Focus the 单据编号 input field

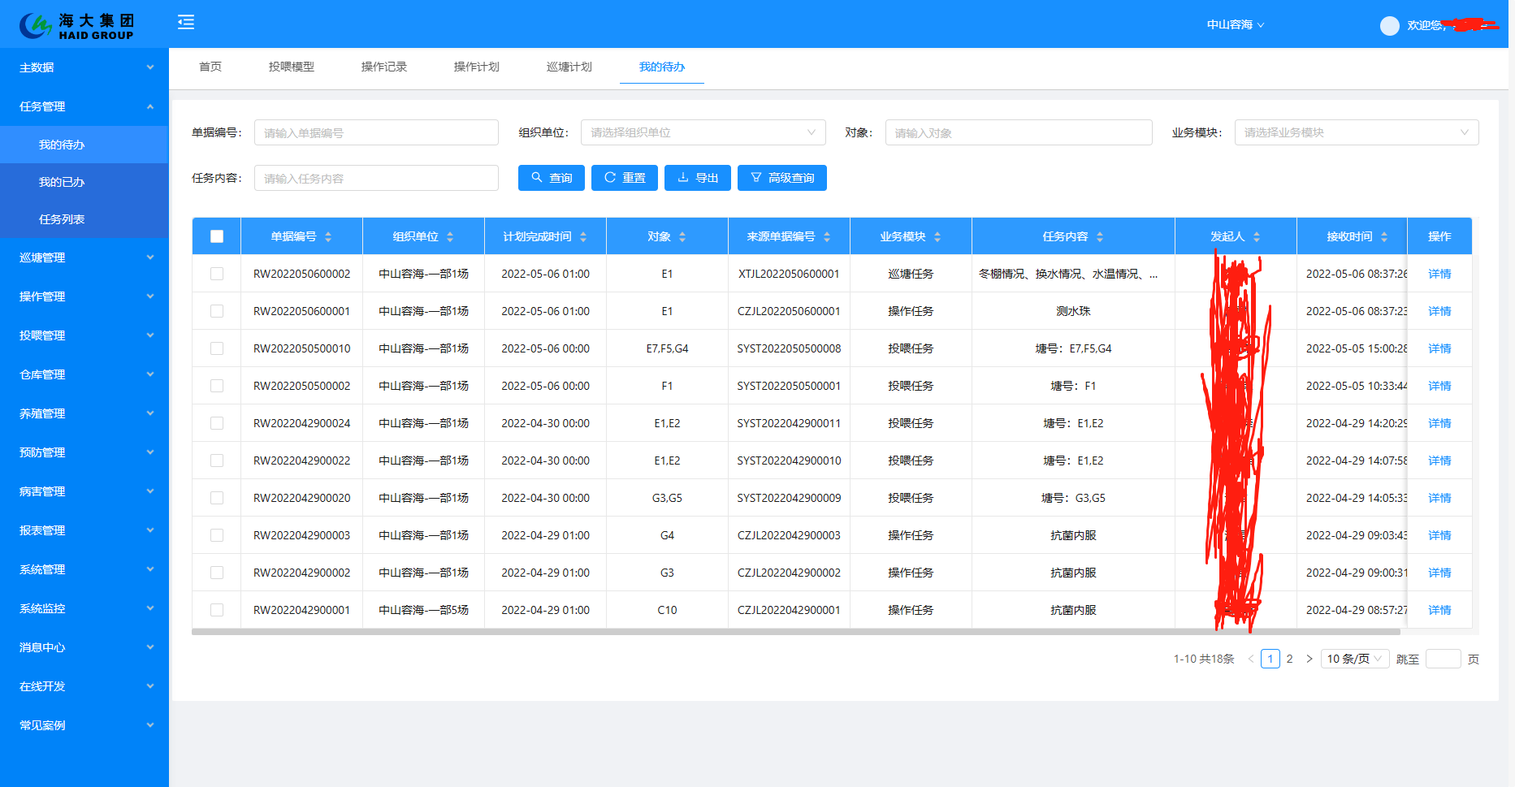point(376,132)
